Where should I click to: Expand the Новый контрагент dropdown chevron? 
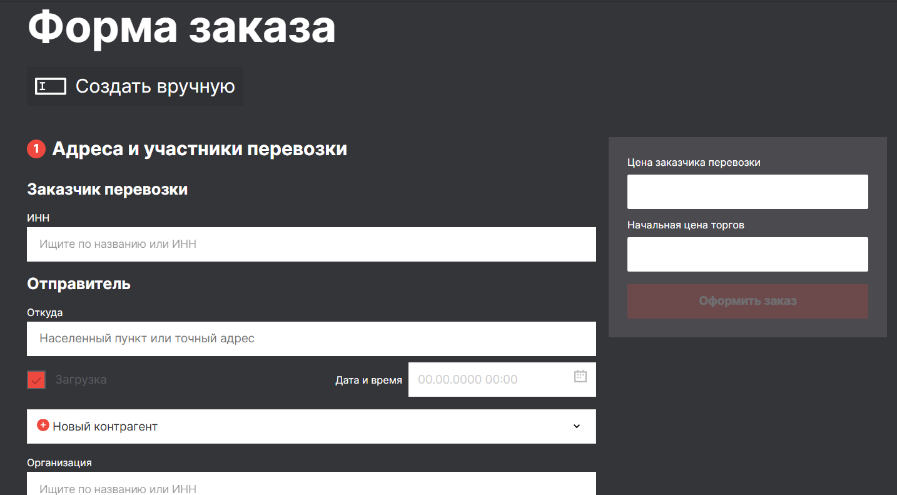577,426
